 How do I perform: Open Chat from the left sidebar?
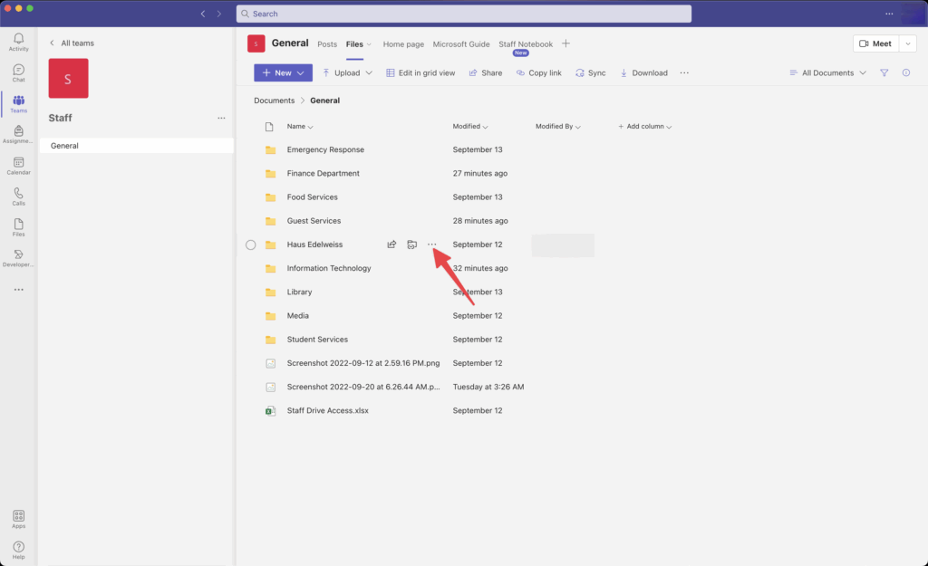[x=18, y=72]
